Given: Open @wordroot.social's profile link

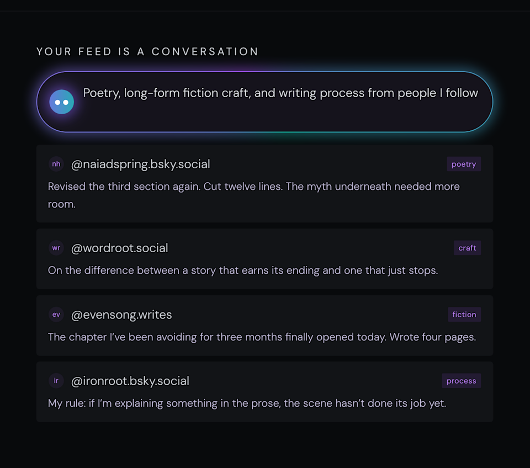Looking at the screenshot, I should [x=120, y=248].
